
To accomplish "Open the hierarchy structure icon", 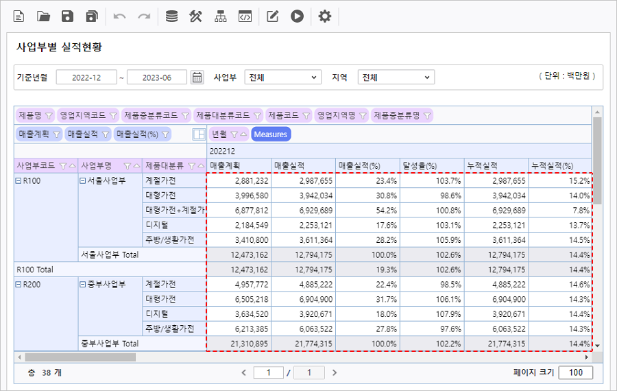I will click(220, 16).
